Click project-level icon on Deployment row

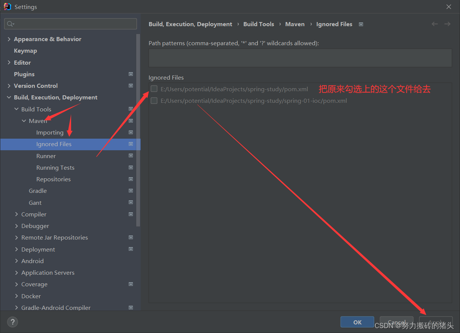pyautogui.click(x=131, y=249)
